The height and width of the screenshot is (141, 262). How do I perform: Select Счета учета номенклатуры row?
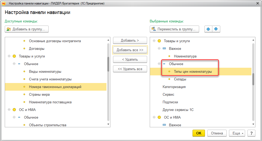pyautogui.click(x=56, y=79)
